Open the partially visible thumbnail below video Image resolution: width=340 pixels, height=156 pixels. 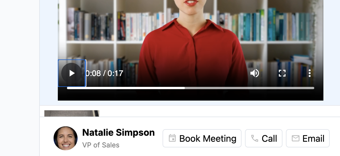(72, 113)
